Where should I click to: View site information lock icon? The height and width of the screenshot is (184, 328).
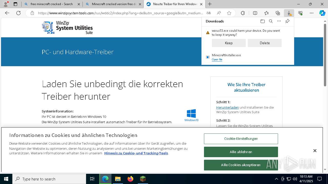pos(32,13)
